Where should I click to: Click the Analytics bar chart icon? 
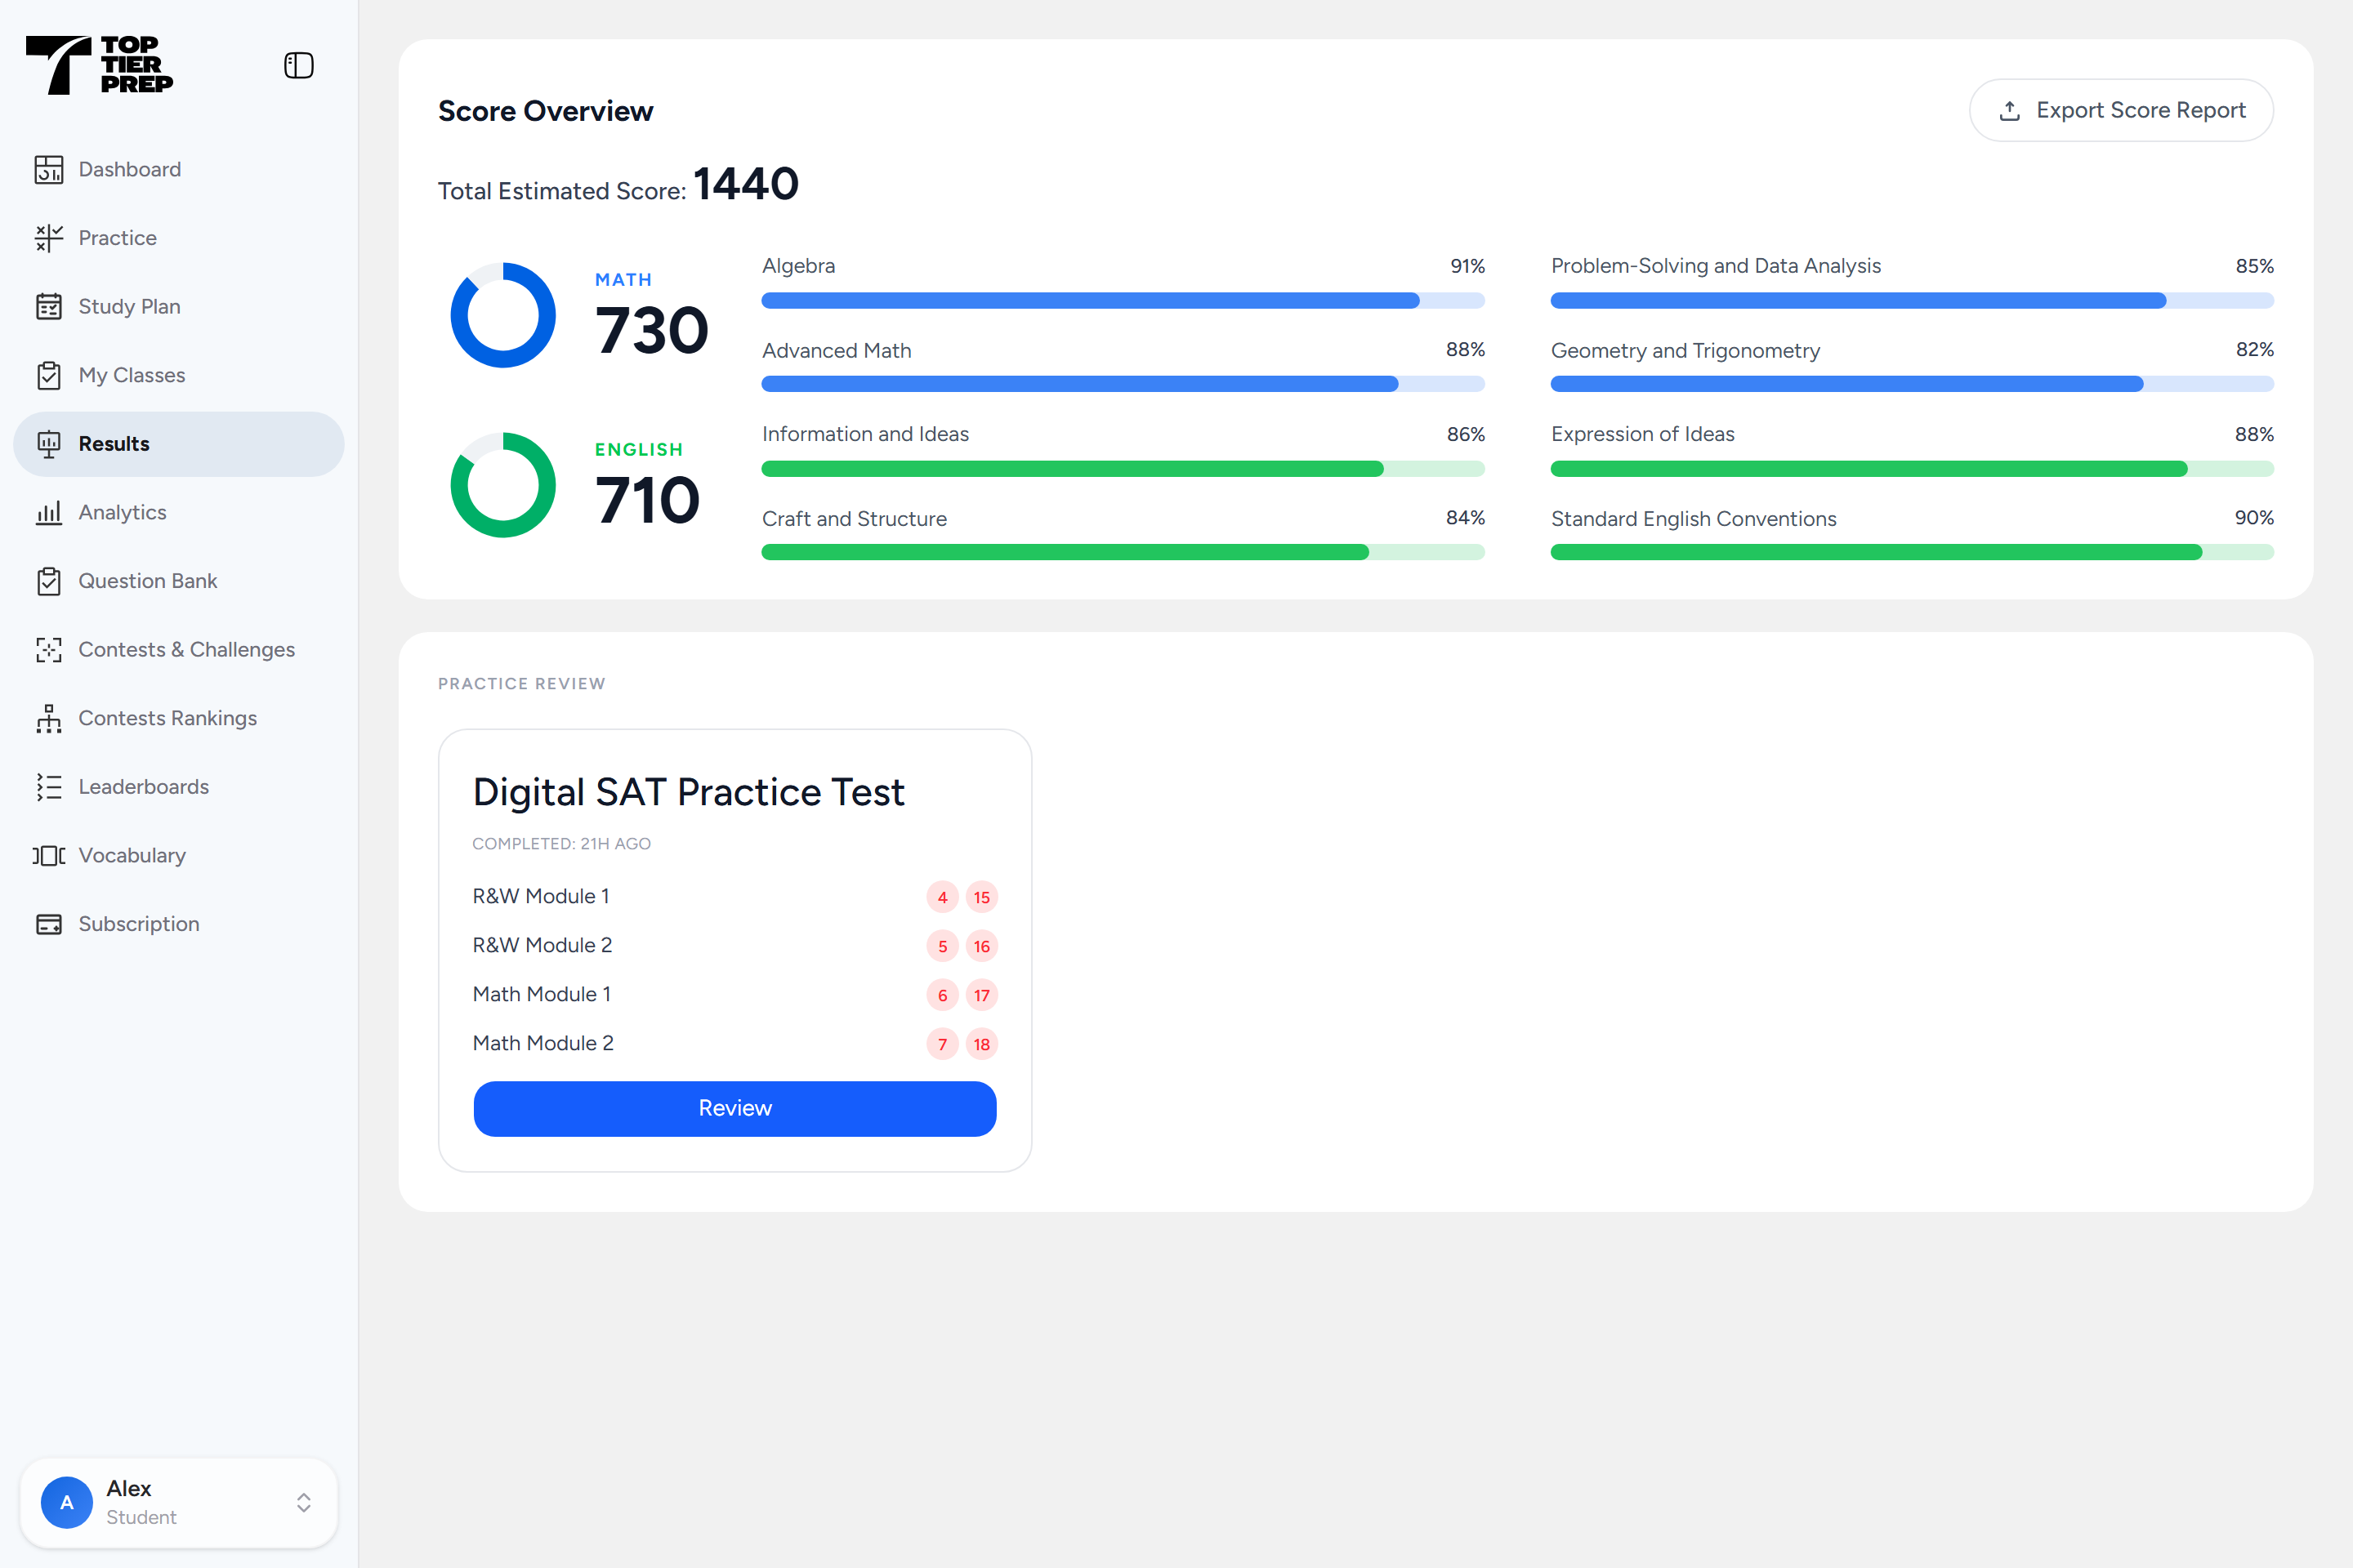point(49,512)
